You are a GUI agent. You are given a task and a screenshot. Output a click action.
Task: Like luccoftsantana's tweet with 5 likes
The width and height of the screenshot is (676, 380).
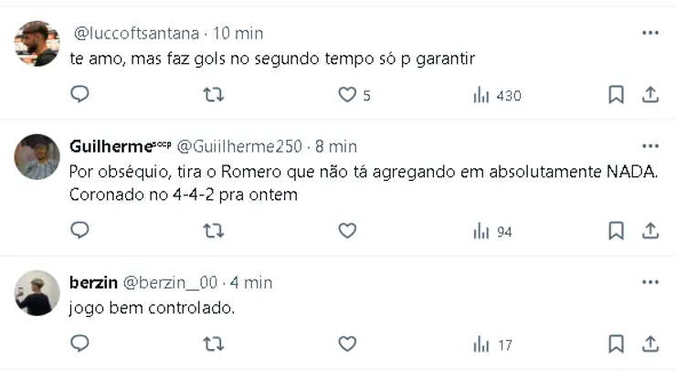point(347,95)
